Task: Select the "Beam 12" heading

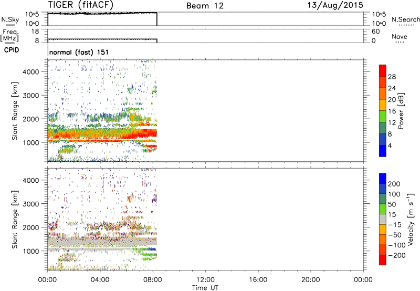Action: click(x=205, y=6)
